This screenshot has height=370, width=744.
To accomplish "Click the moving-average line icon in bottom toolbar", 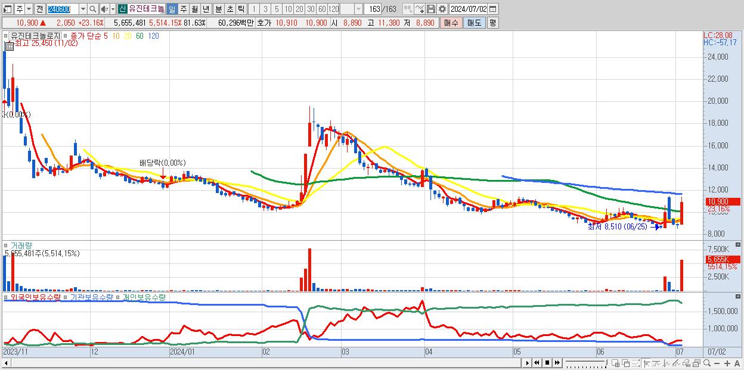I will 656,363.
